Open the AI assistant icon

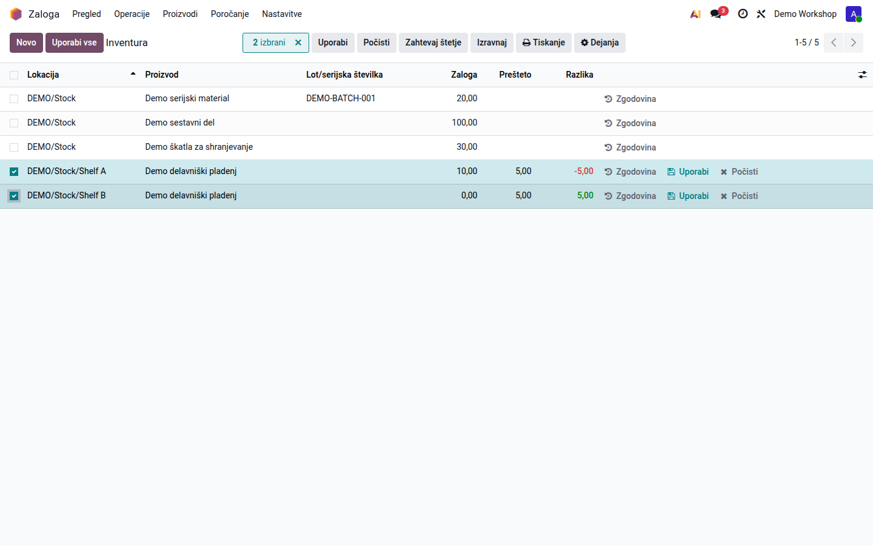tap(695, 14)
